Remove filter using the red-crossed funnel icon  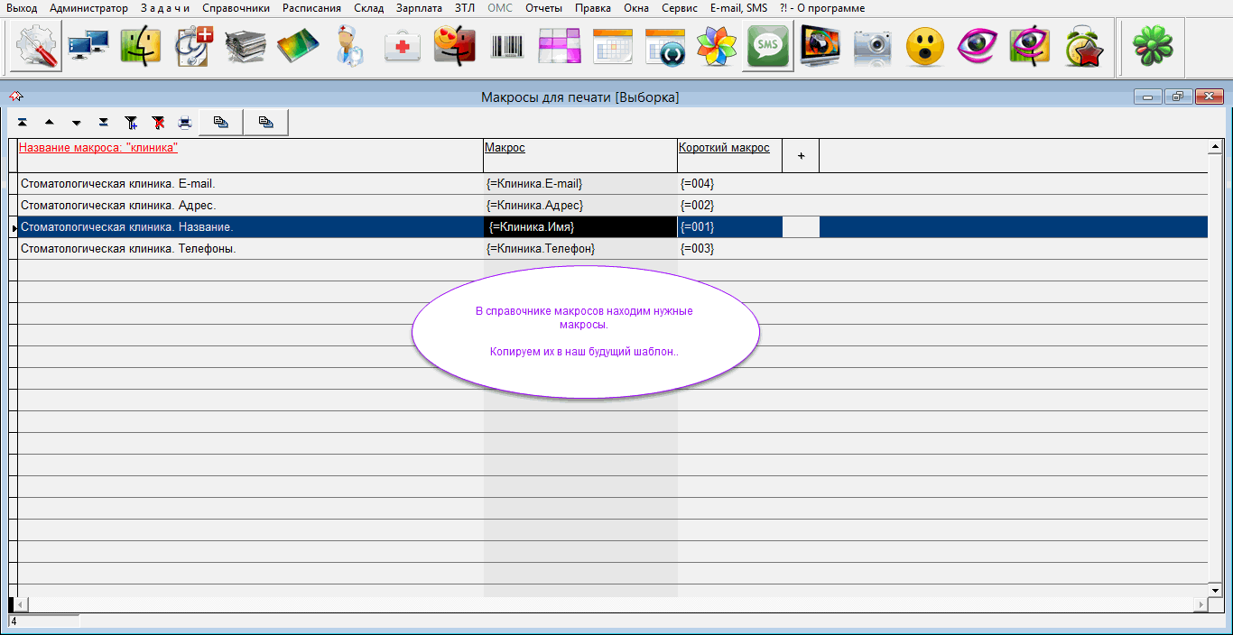[158, 122]
